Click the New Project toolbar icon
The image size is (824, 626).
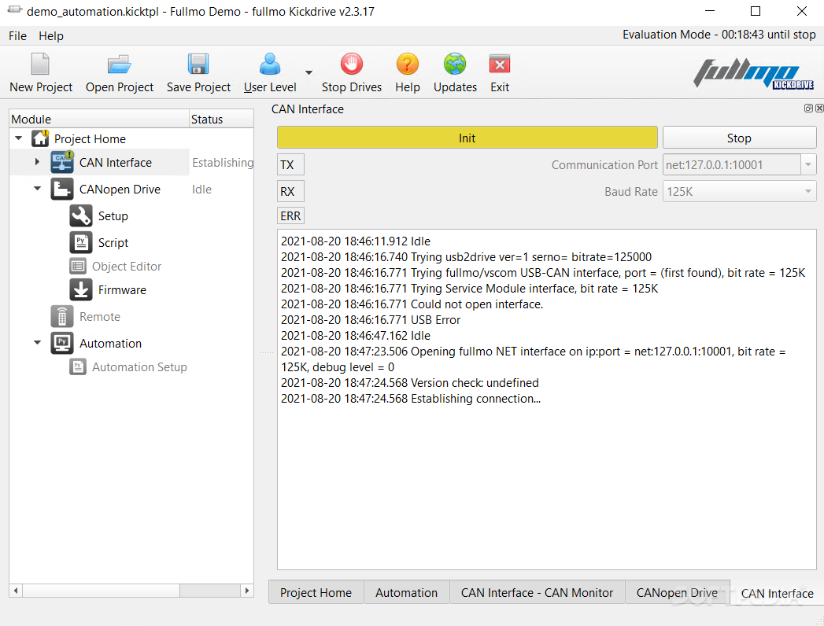(40, 64)
